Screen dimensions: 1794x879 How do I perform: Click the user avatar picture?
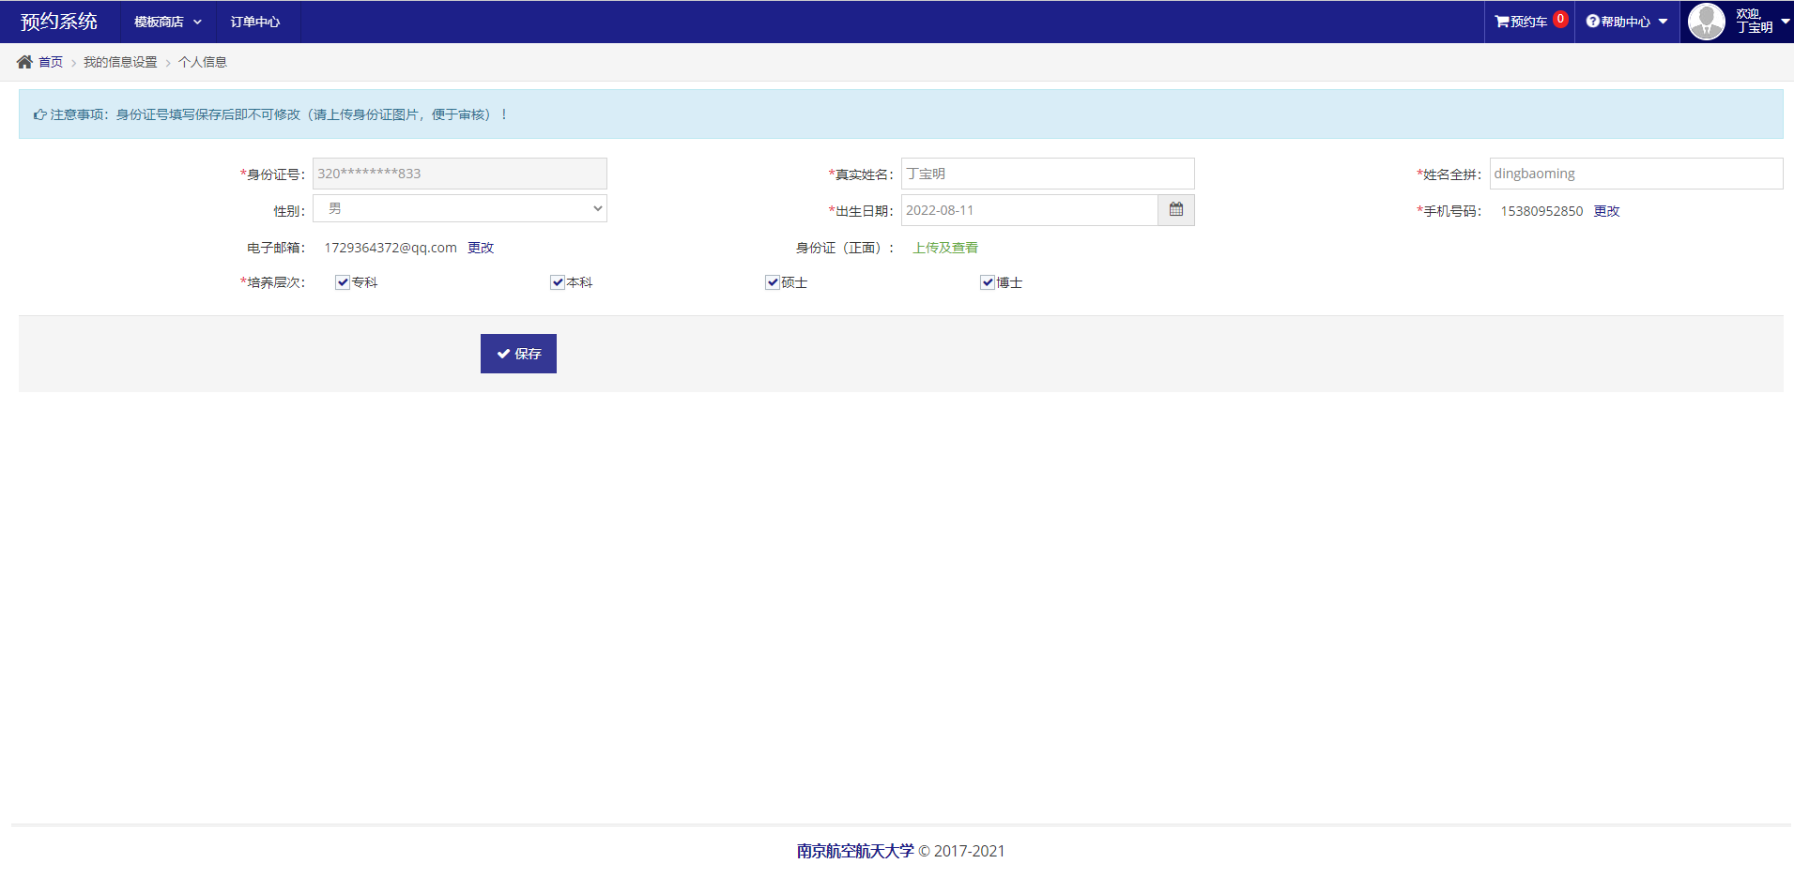(x=1706, y=22)
